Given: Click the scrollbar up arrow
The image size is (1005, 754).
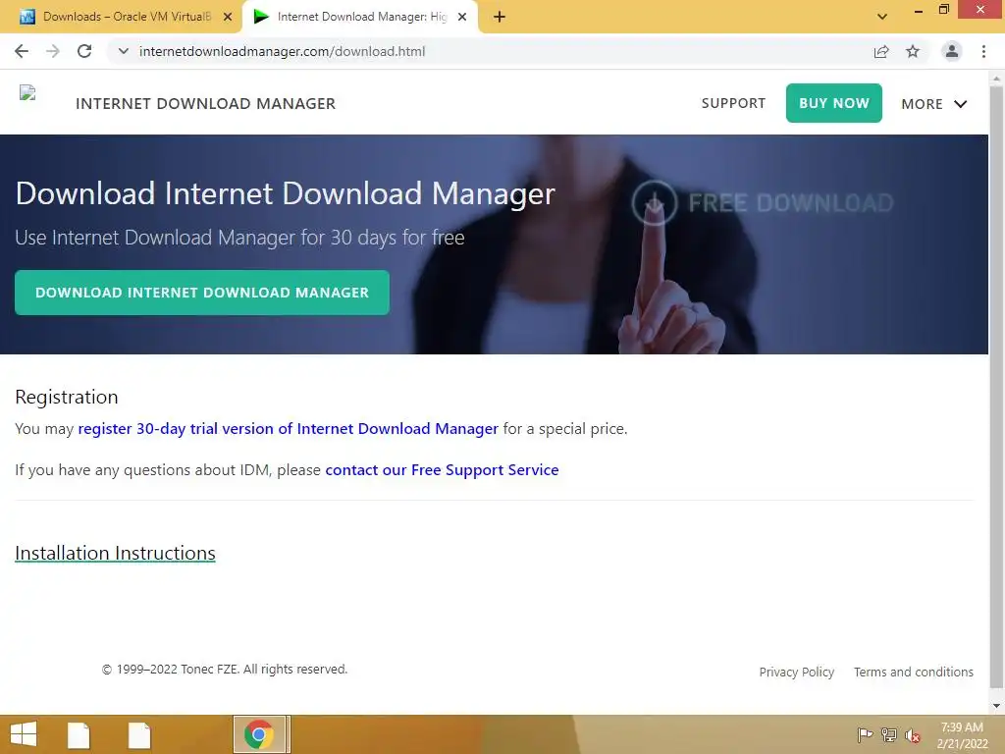Looking at the screenshot, I should [x=996, y=80].
